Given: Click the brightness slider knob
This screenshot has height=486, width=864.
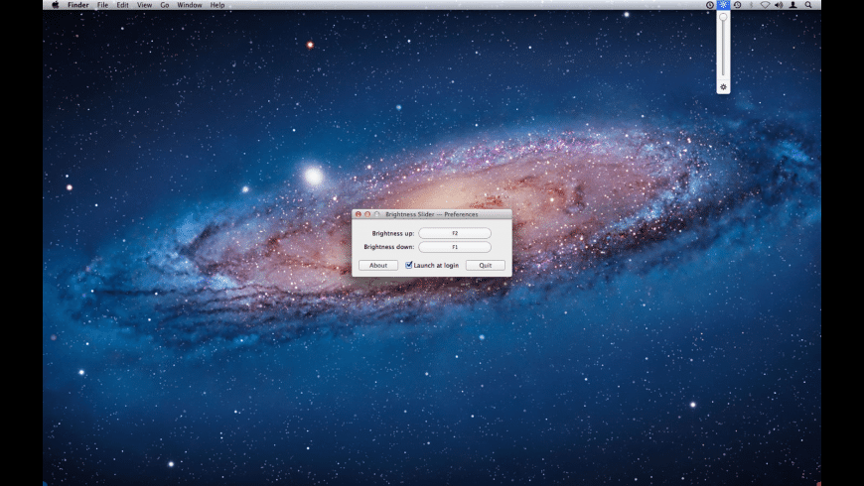Looking at the screenshot, I should (x=723, y=16).
